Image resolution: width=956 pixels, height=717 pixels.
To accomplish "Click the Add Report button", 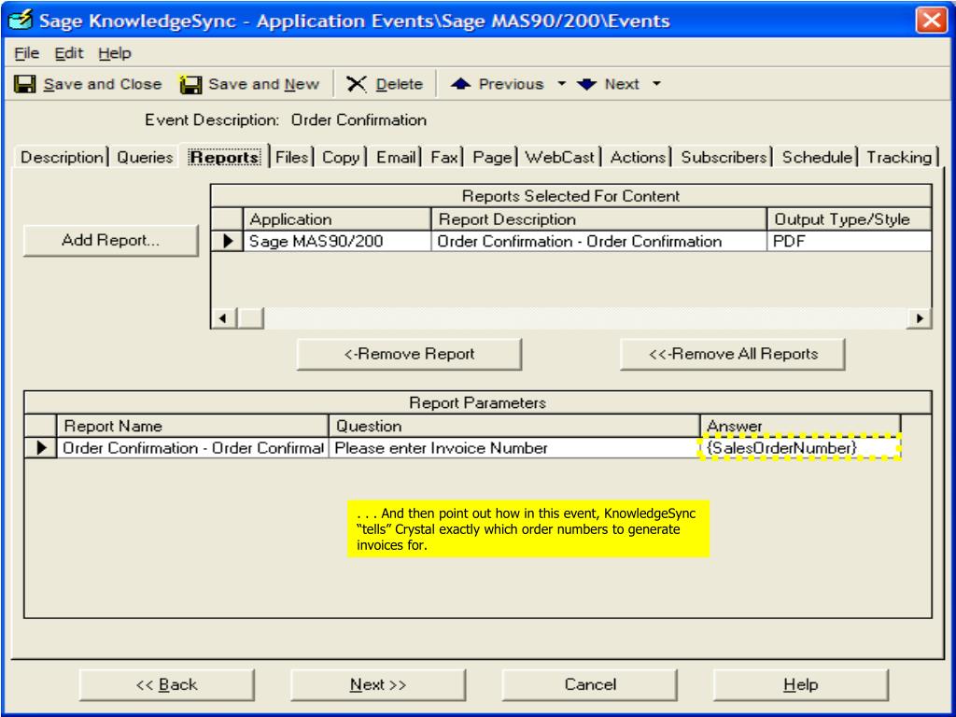I will pos(111,240).
